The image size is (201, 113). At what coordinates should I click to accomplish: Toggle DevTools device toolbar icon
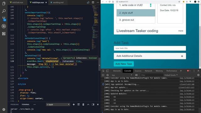pos(107,71)
